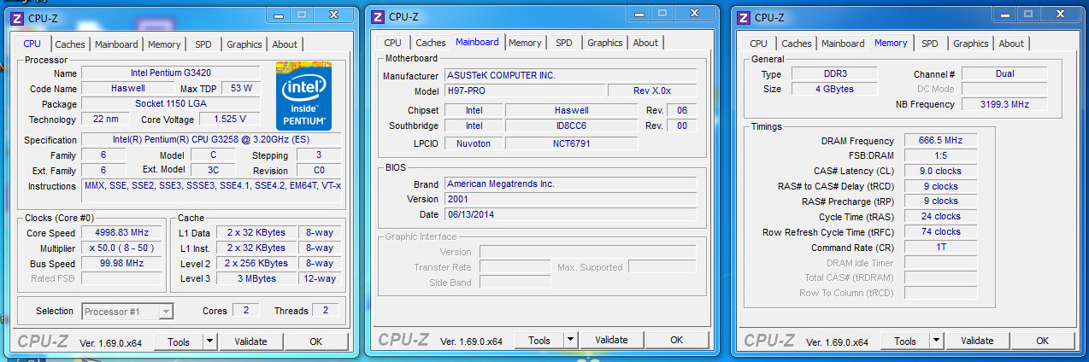Open Graphics tab in the Mainboard window

click(605, 43)
